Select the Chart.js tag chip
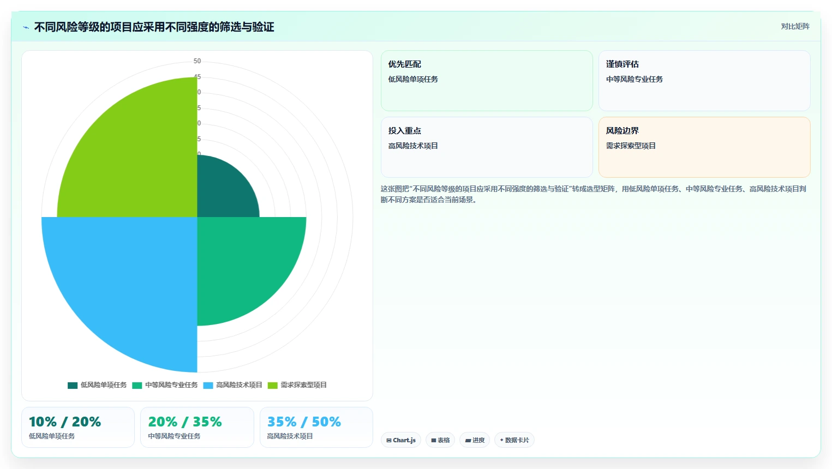The image size is (832, 469). [401, 440]
